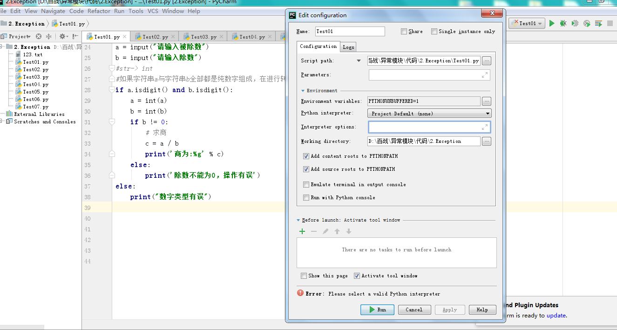This screenshot has width=617, height=330.
Task: Follow the update link in notification
Action: pos(556,315)
